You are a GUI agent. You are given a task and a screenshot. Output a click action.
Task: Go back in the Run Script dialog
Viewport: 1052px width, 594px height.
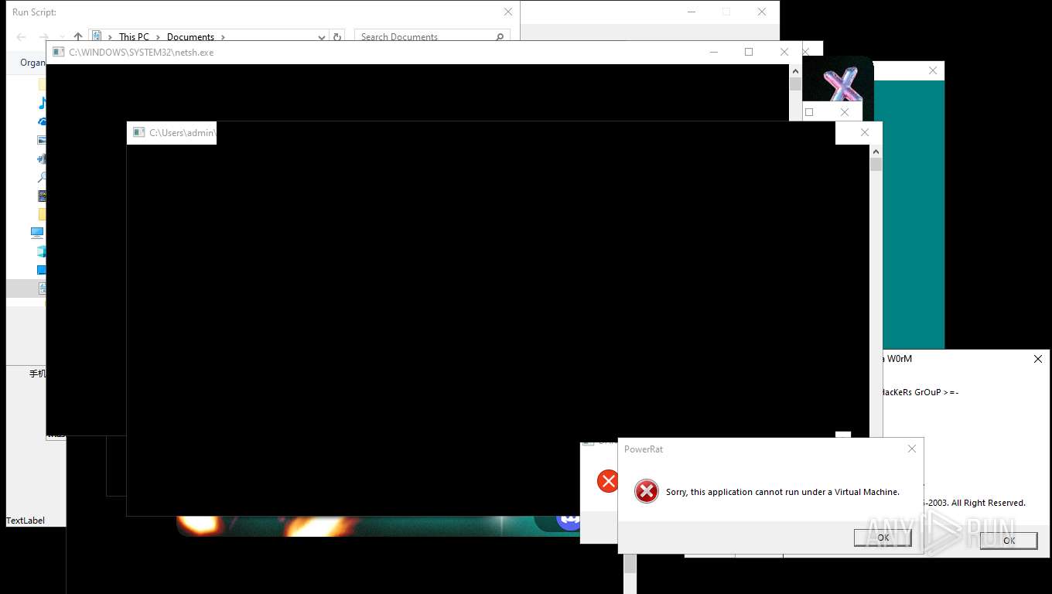tap(21, 36)
